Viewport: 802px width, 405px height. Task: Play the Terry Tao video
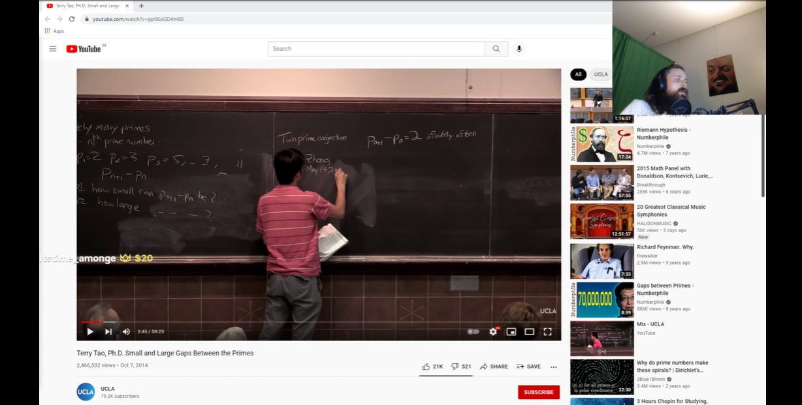click(90, 331)
